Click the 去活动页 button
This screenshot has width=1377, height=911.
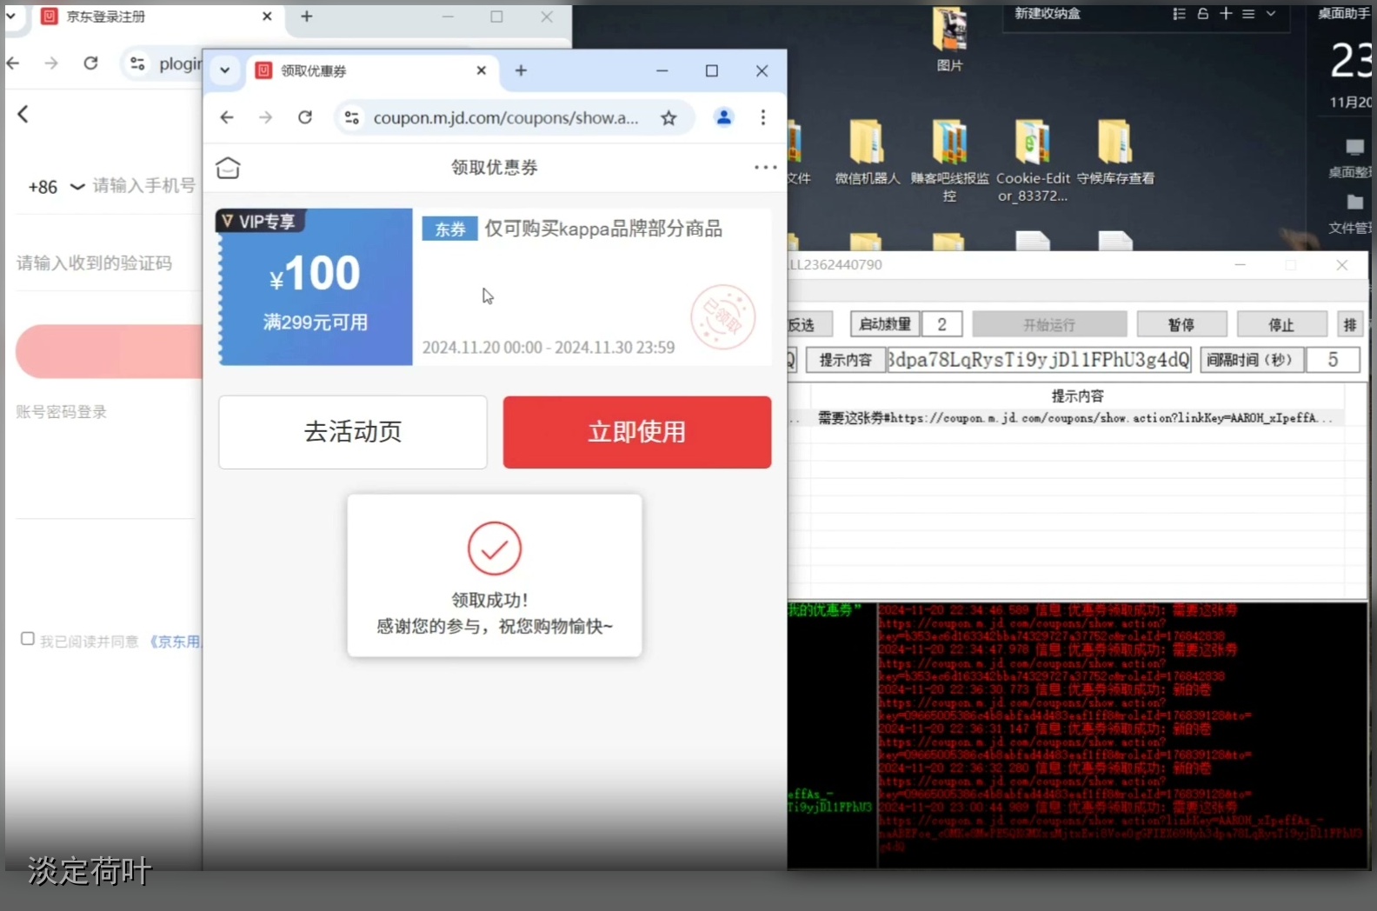point(353,432)
